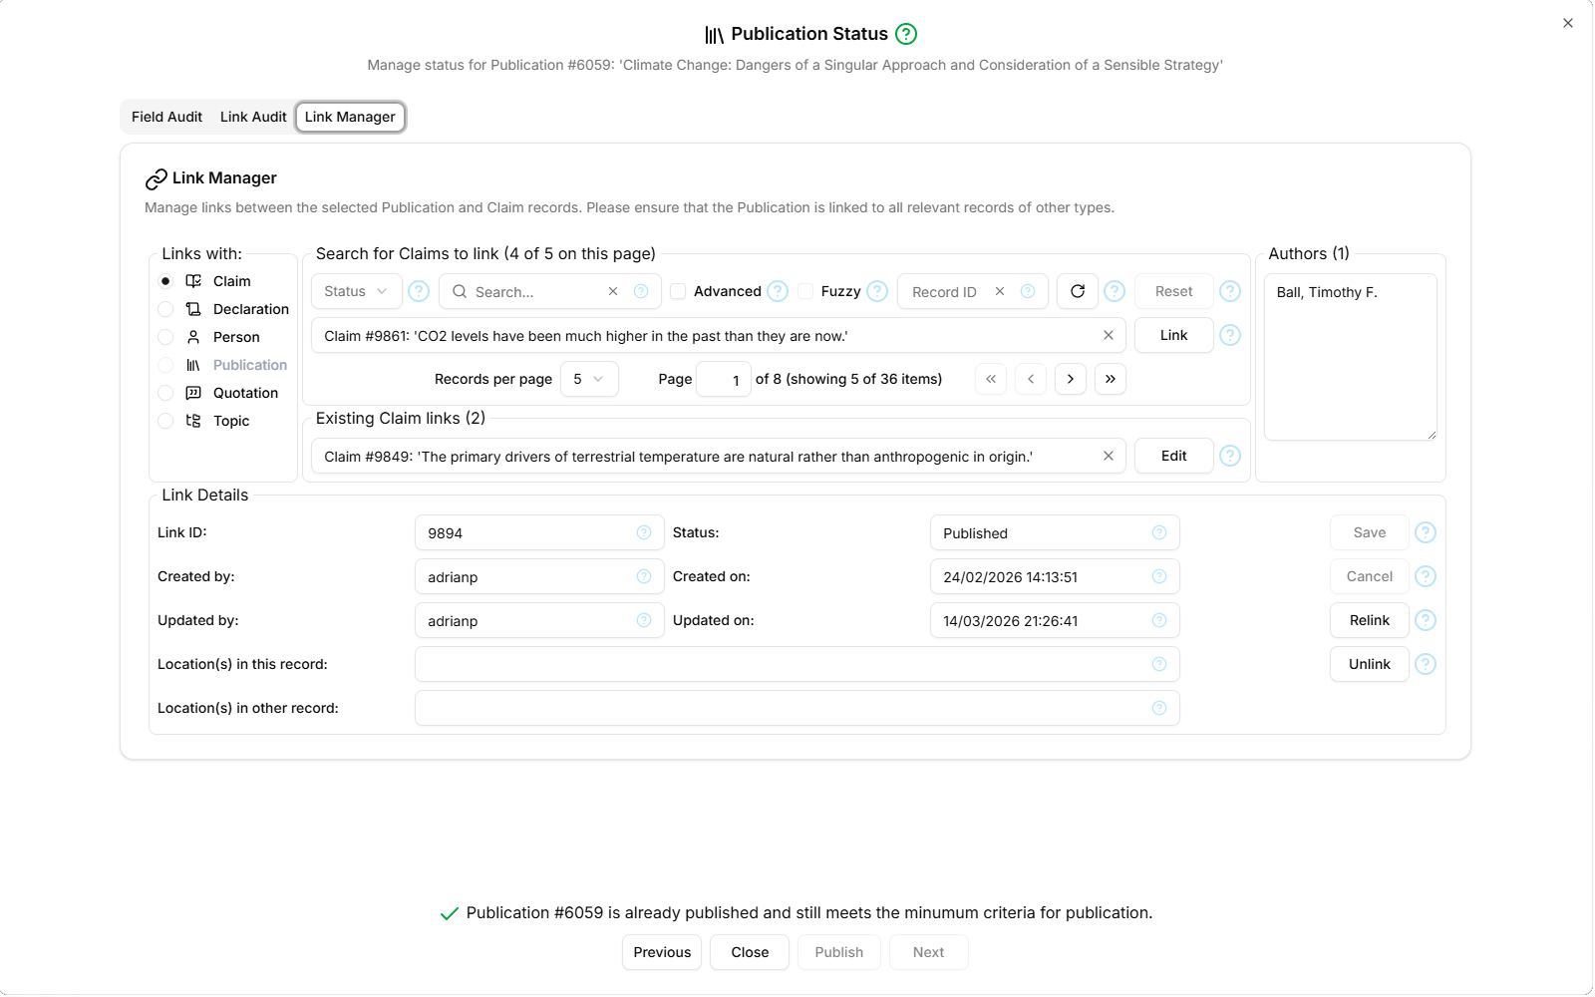The height and width of the screenshot is (997, 1595).
Task: Open the Claim #9861 search result selector
Action: pos(719,335)
